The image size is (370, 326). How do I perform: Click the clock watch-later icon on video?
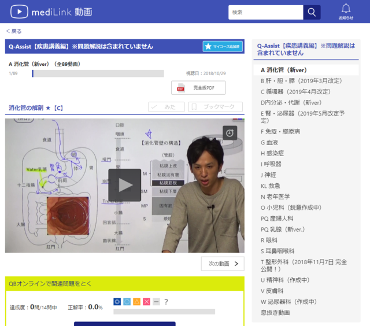pos(230,133)
